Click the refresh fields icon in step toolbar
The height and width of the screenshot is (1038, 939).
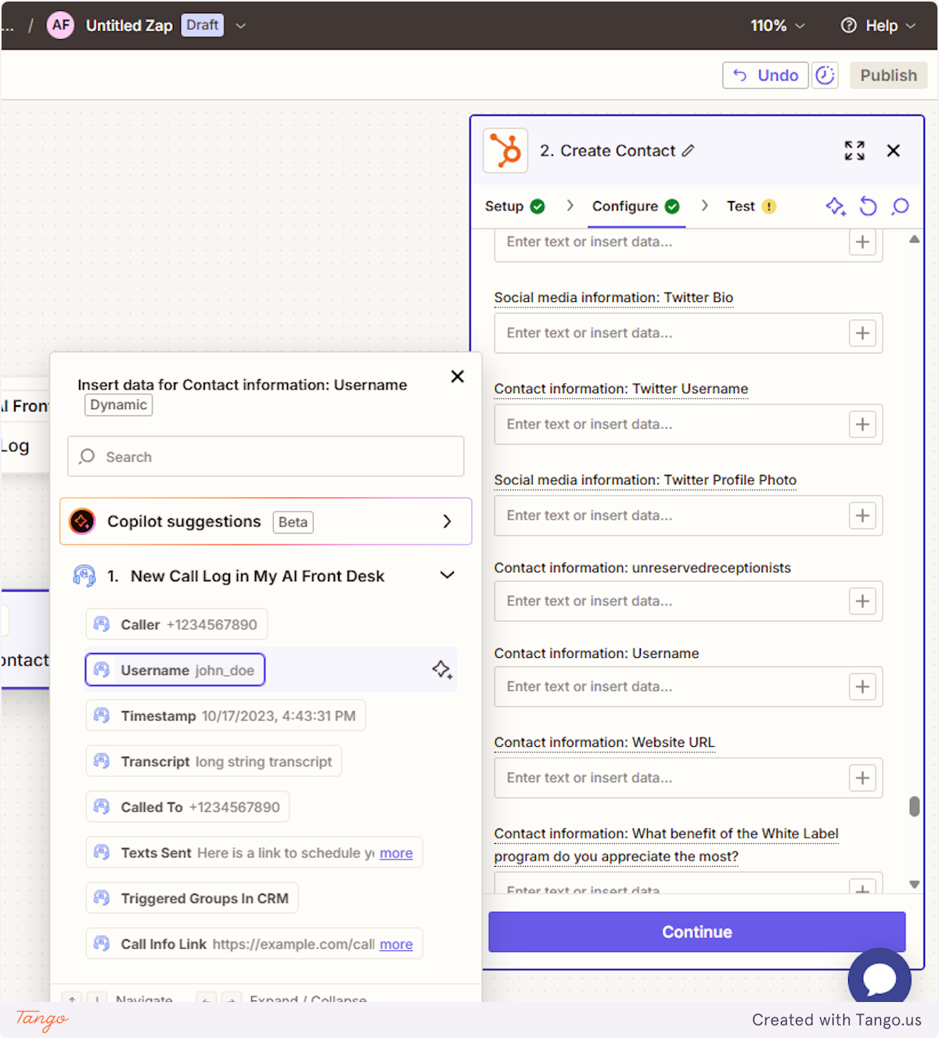(869, 207)
